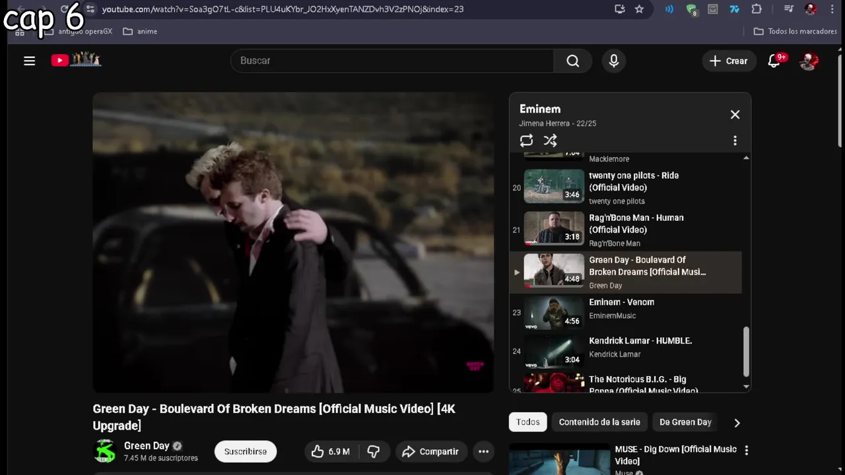
Task: Start voice search with microphone icon
Action: click(x=614, y=61)
